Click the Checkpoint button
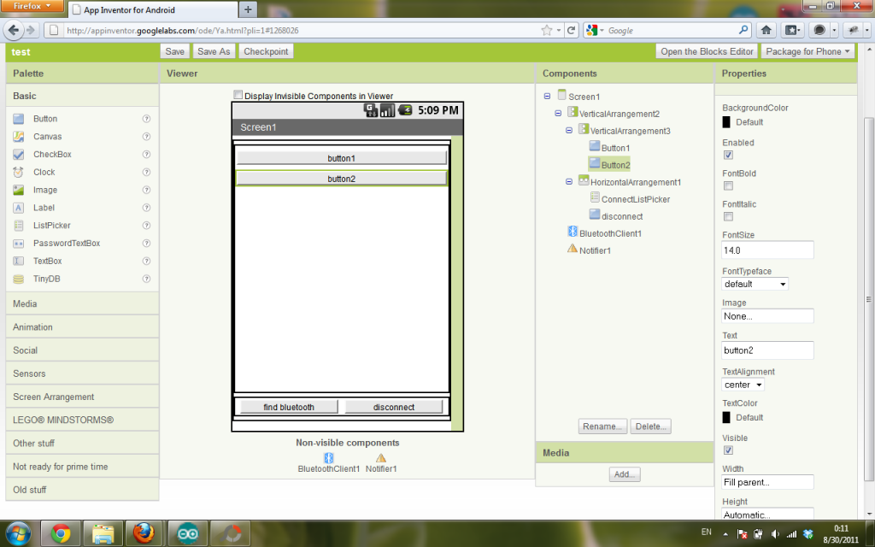 click(266, 51)
